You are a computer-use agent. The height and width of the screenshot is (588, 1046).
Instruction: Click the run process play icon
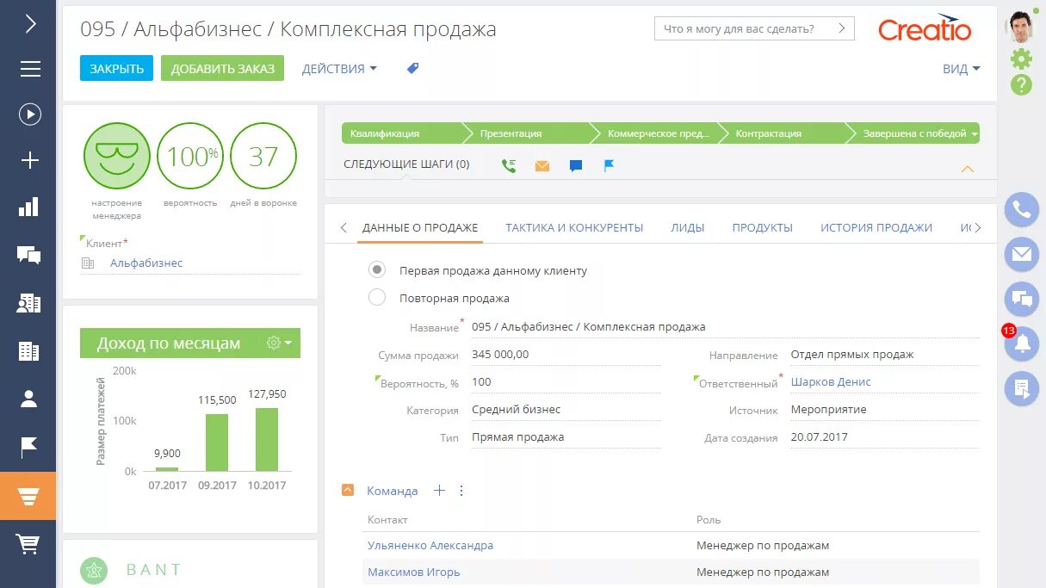point(30,115)
